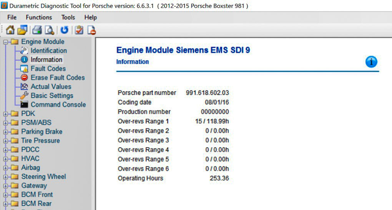Expand the PDCC tree node

tap(5, 150)
